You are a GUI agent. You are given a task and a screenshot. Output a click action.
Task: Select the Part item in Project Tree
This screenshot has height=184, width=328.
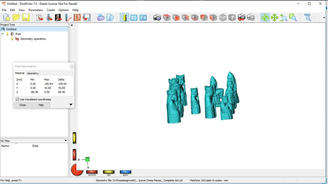18,34
